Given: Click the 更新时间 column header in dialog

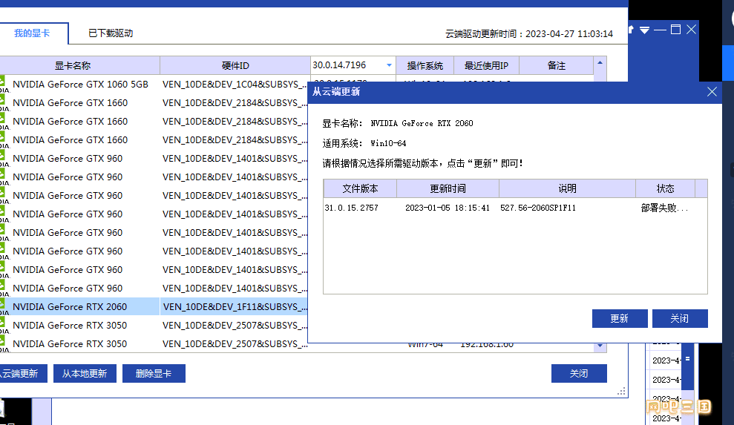Looking at the screenshot, I should tap(448, 188).
